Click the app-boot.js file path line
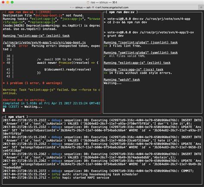The image size is (204, 187). coord(44,43)
